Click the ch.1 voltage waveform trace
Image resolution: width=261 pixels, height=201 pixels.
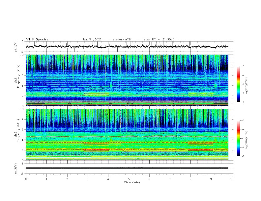tap(127, 47)
